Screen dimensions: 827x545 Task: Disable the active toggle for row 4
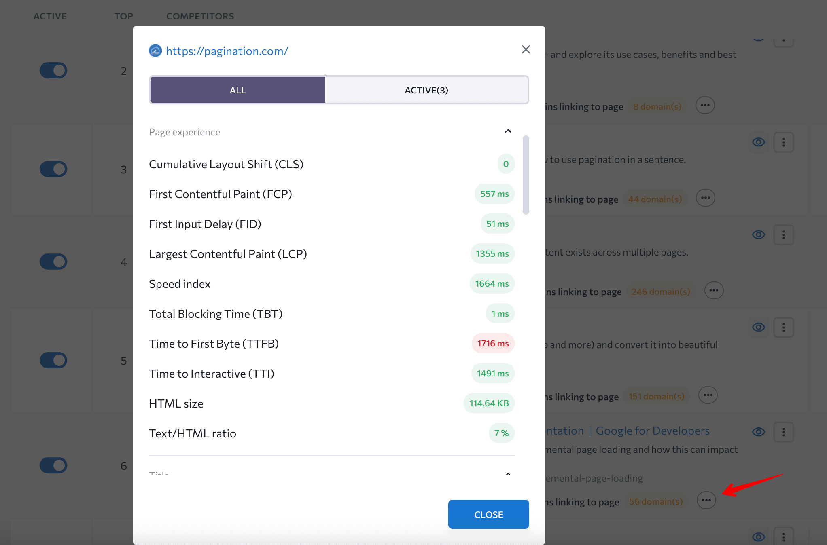click(x=53, y=262)
